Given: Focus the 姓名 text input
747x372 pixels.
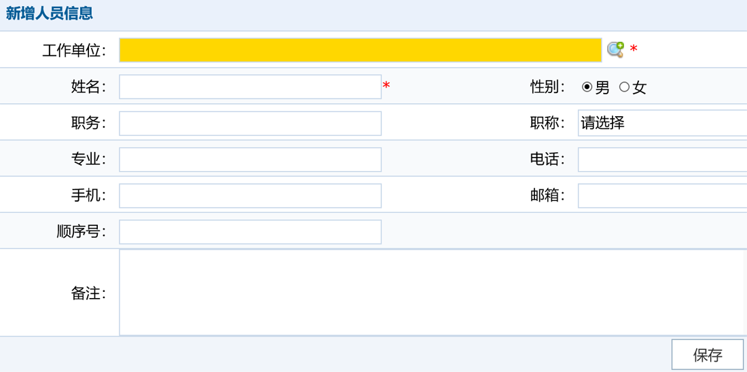Looking at the screenshot, I should 250,87.
